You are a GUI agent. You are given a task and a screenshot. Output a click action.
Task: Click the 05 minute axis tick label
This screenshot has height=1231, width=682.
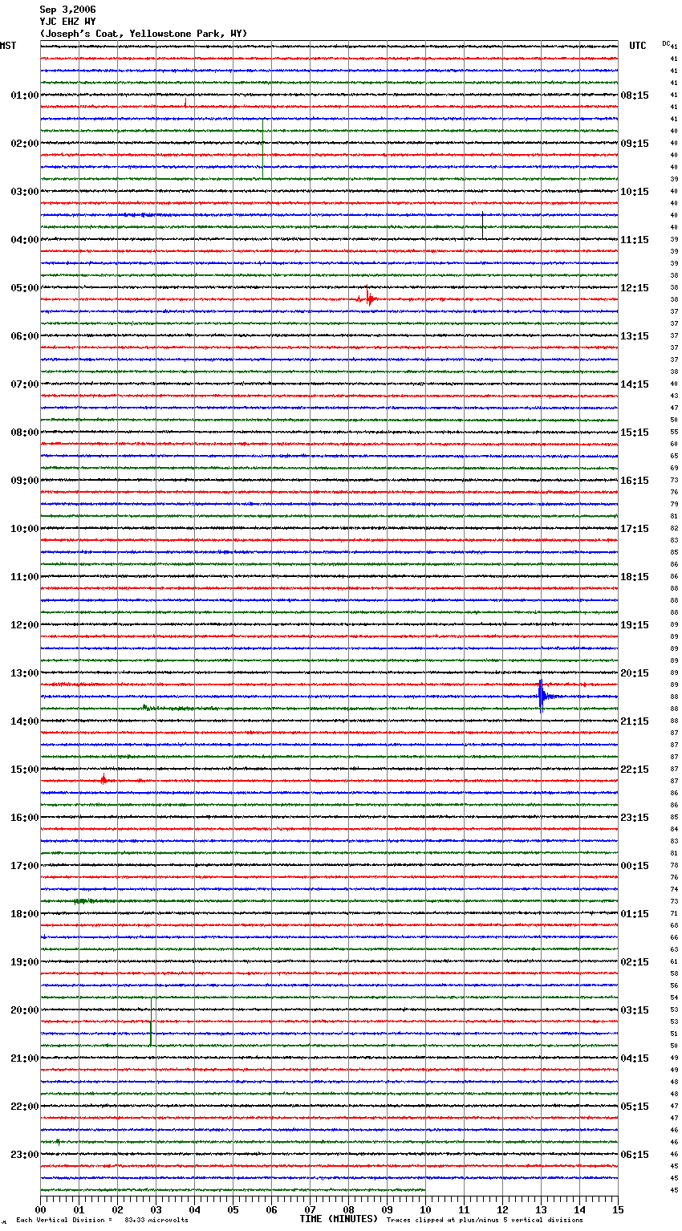(233, 1210)
